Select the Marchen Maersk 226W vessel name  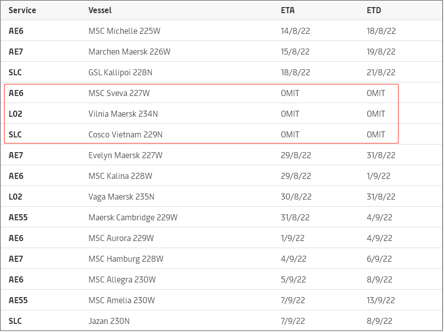pyautogui.click(x=129, y=52)
